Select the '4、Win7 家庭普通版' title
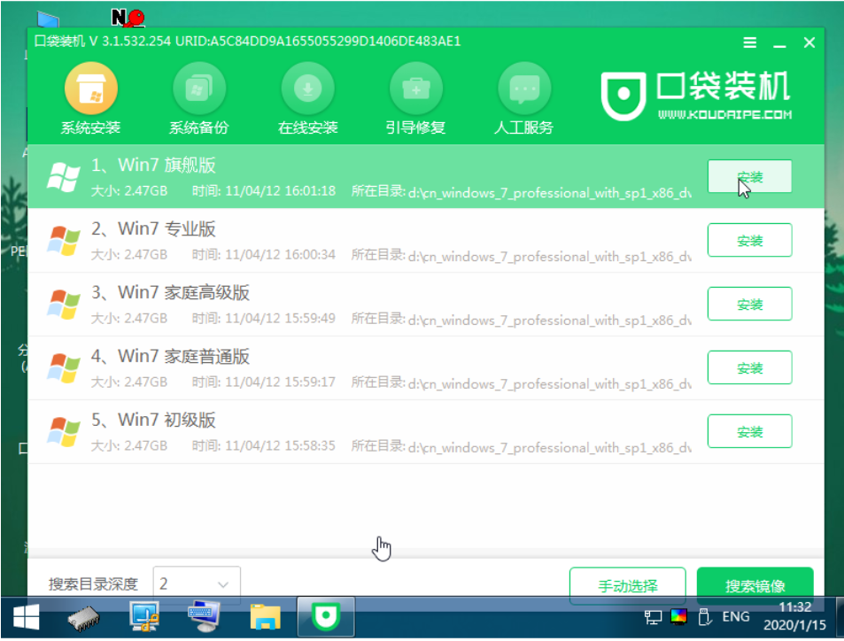This screenshot has width=844, height=641. click(170, 356)
